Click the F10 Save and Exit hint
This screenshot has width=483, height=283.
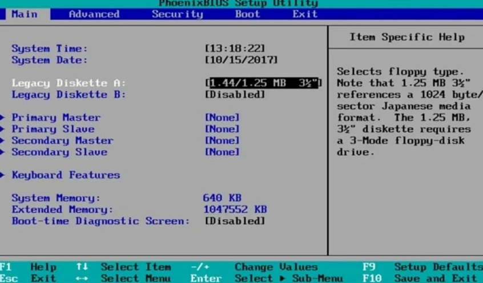point(420,278)
